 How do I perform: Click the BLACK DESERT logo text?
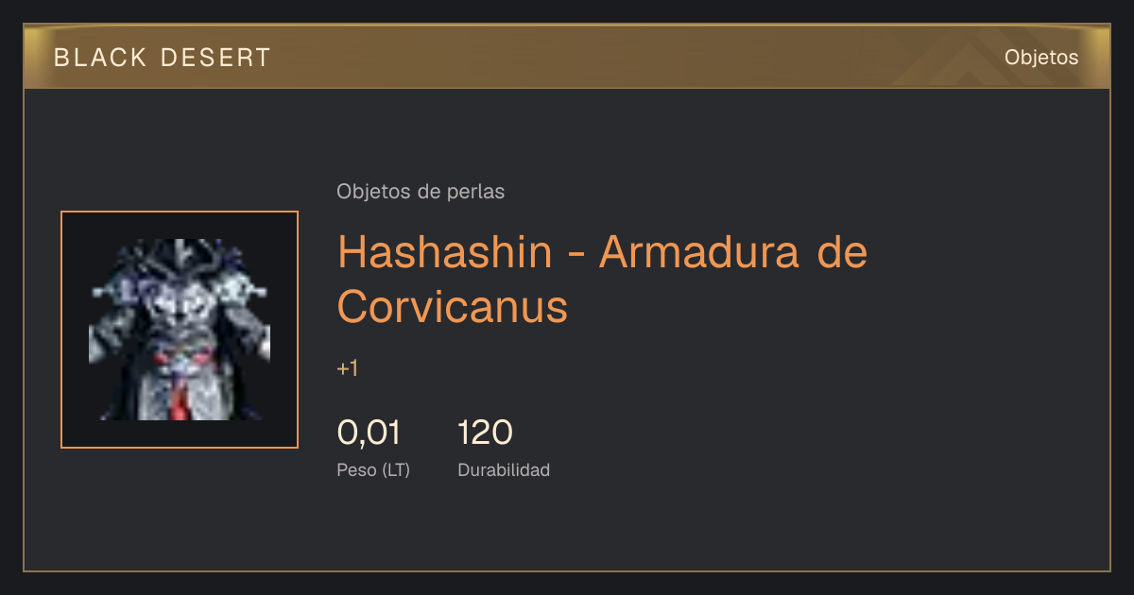[163, 58]
